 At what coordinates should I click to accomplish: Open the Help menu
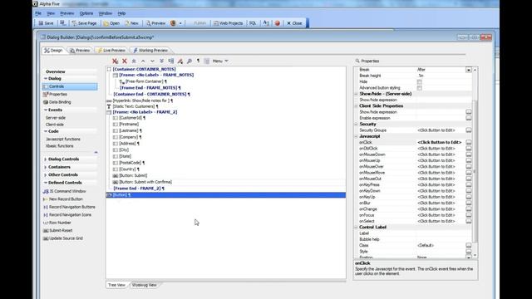pyautogui.click(x=121, y=13)
